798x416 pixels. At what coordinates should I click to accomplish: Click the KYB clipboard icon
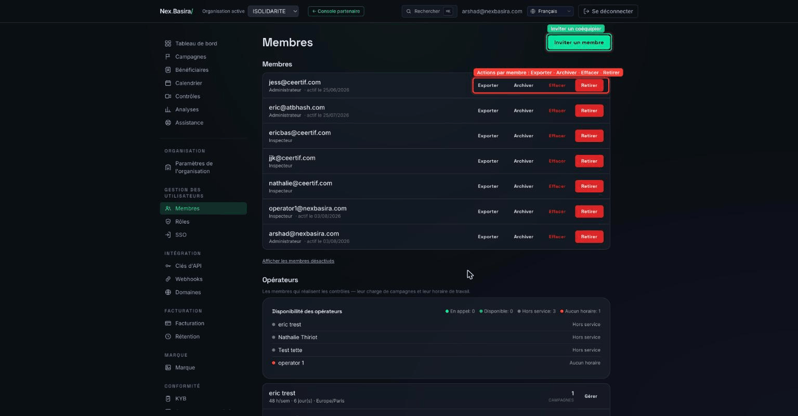coord(168,399)
